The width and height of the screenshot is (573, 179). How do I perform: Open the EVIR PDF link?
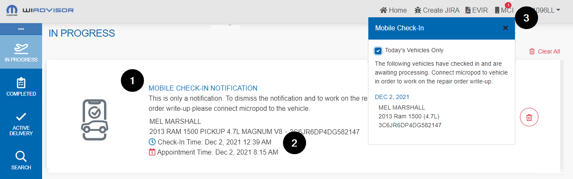[476, 10]
